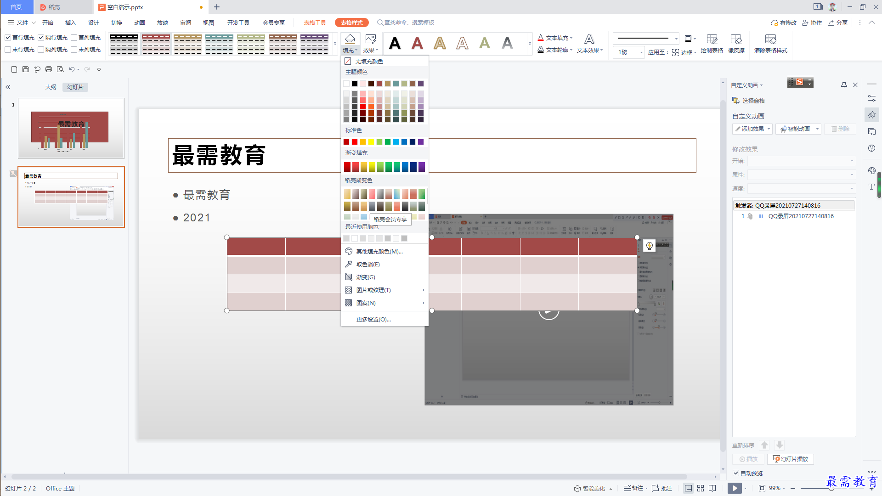Viewport: 882px width, 496px height.
Task: Open reading view book icon in status bar
Action: pyautogui.click(x=712, y=488)
